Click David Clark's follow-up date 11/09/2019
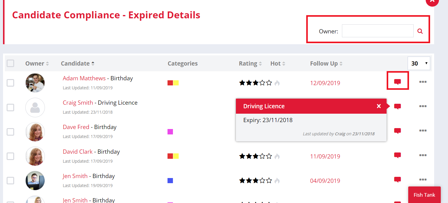Screen dimensions: 448x203 pos(325,156)
